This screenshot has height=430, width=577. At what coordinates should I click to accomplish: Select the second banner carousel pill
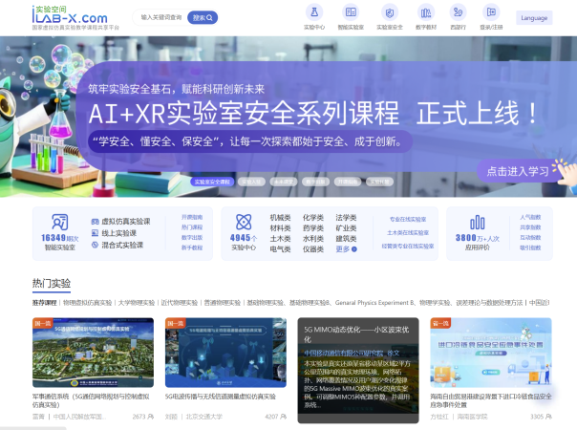pos(251,182)
